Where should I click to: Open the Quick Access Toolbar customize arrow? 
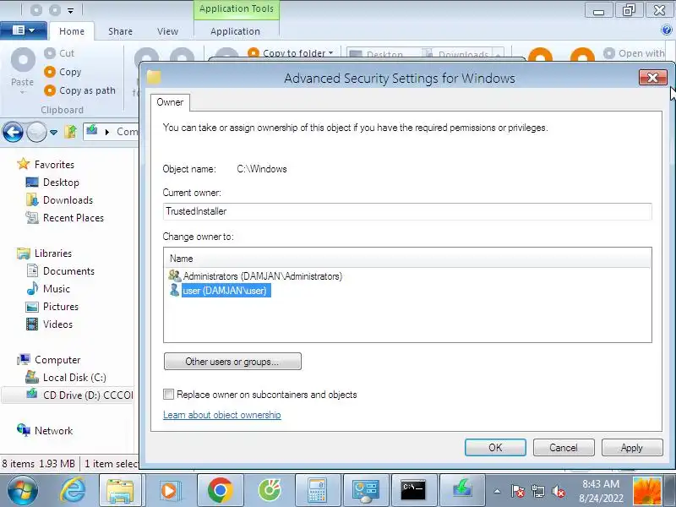71,10
